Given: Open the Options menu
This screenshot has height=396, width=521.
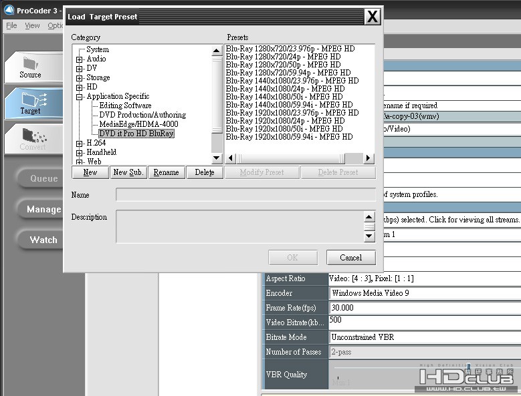Looking at the screenshot, I should tap(55, 25).
